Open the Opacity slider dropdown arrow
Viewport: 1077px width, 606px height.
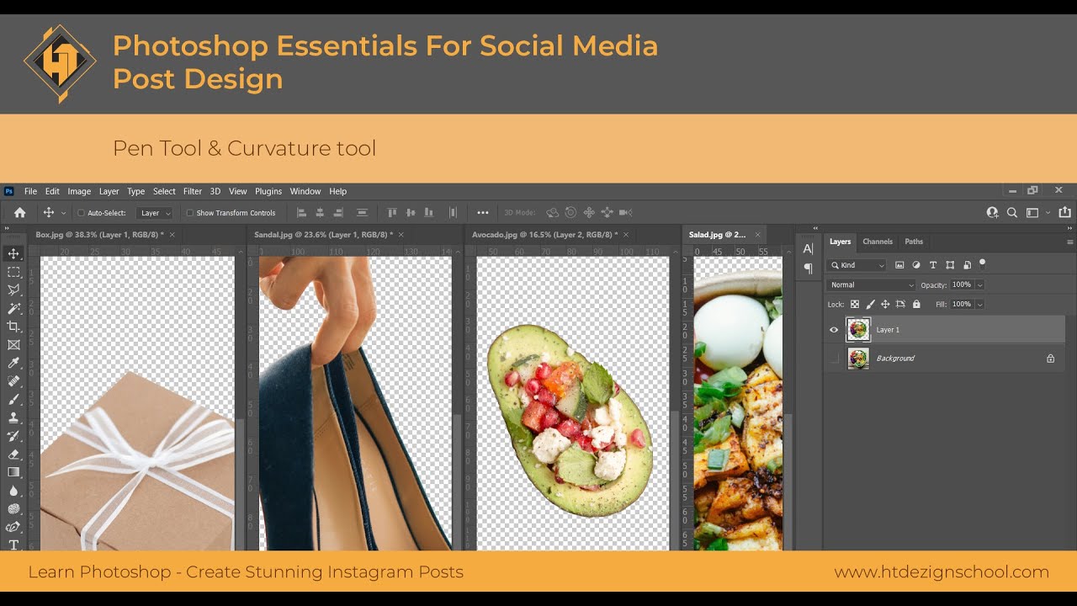(x=981, y=285)
